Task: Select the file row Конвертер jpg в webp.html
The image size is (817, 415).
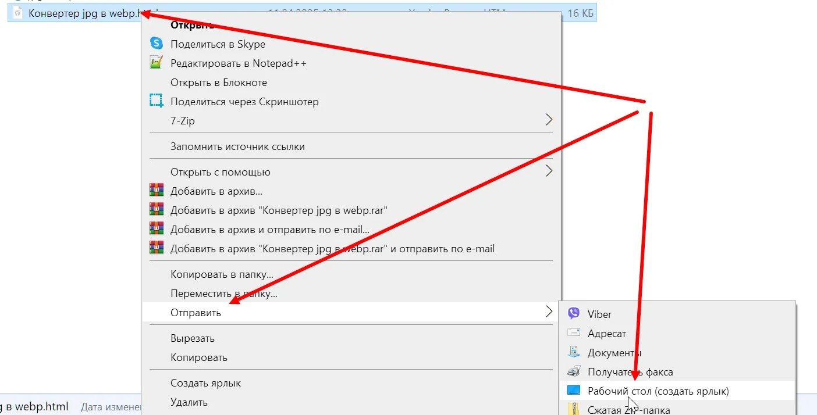Action: click(301, 13)
